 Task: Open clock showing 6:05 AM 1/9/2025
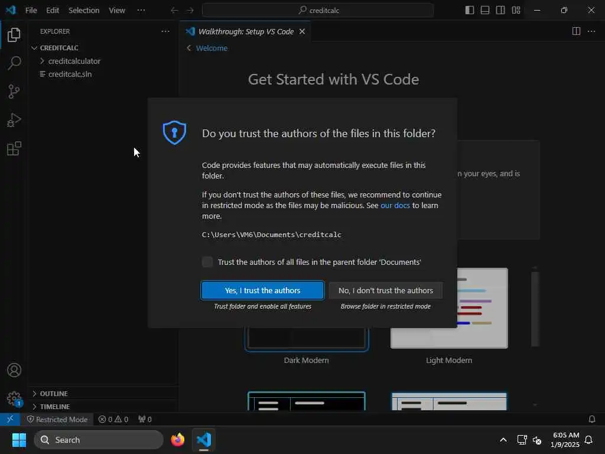565,440
